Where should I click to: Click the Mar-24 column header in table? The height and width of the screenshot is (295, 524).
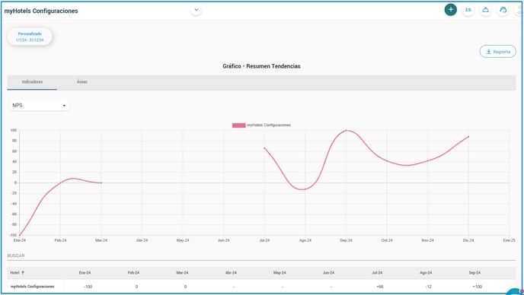click(182, 273)
